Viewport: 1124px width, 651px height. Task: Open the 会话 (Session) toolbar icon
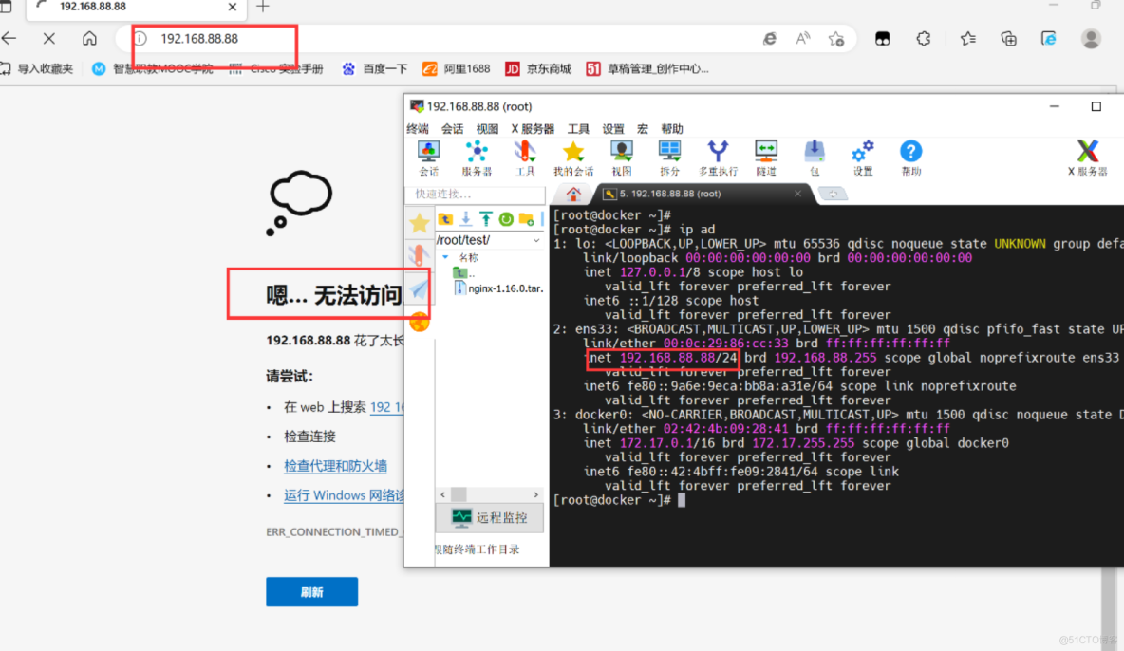coord(429,158)
